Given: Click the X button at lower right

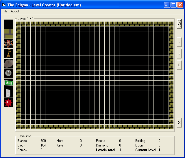Looking at the screenshot, I should [x=179, y=123].
